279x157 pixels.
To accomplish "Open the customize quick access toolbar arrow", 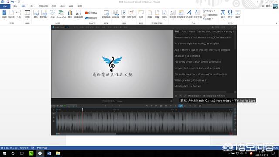I will [x=23, y=2].
